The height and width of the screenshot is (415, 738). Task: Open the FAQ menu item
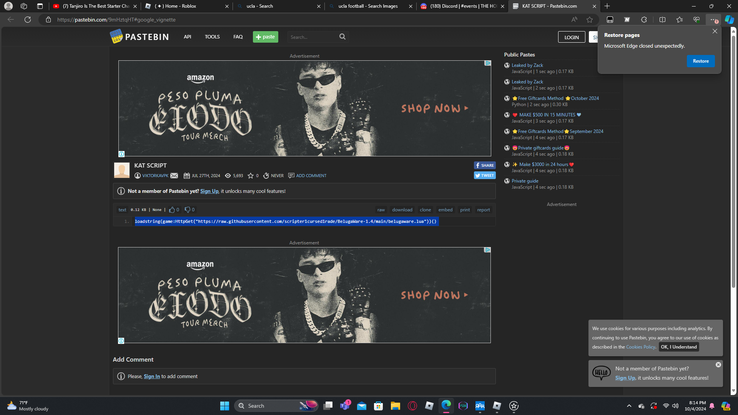[x=238, y=37]
